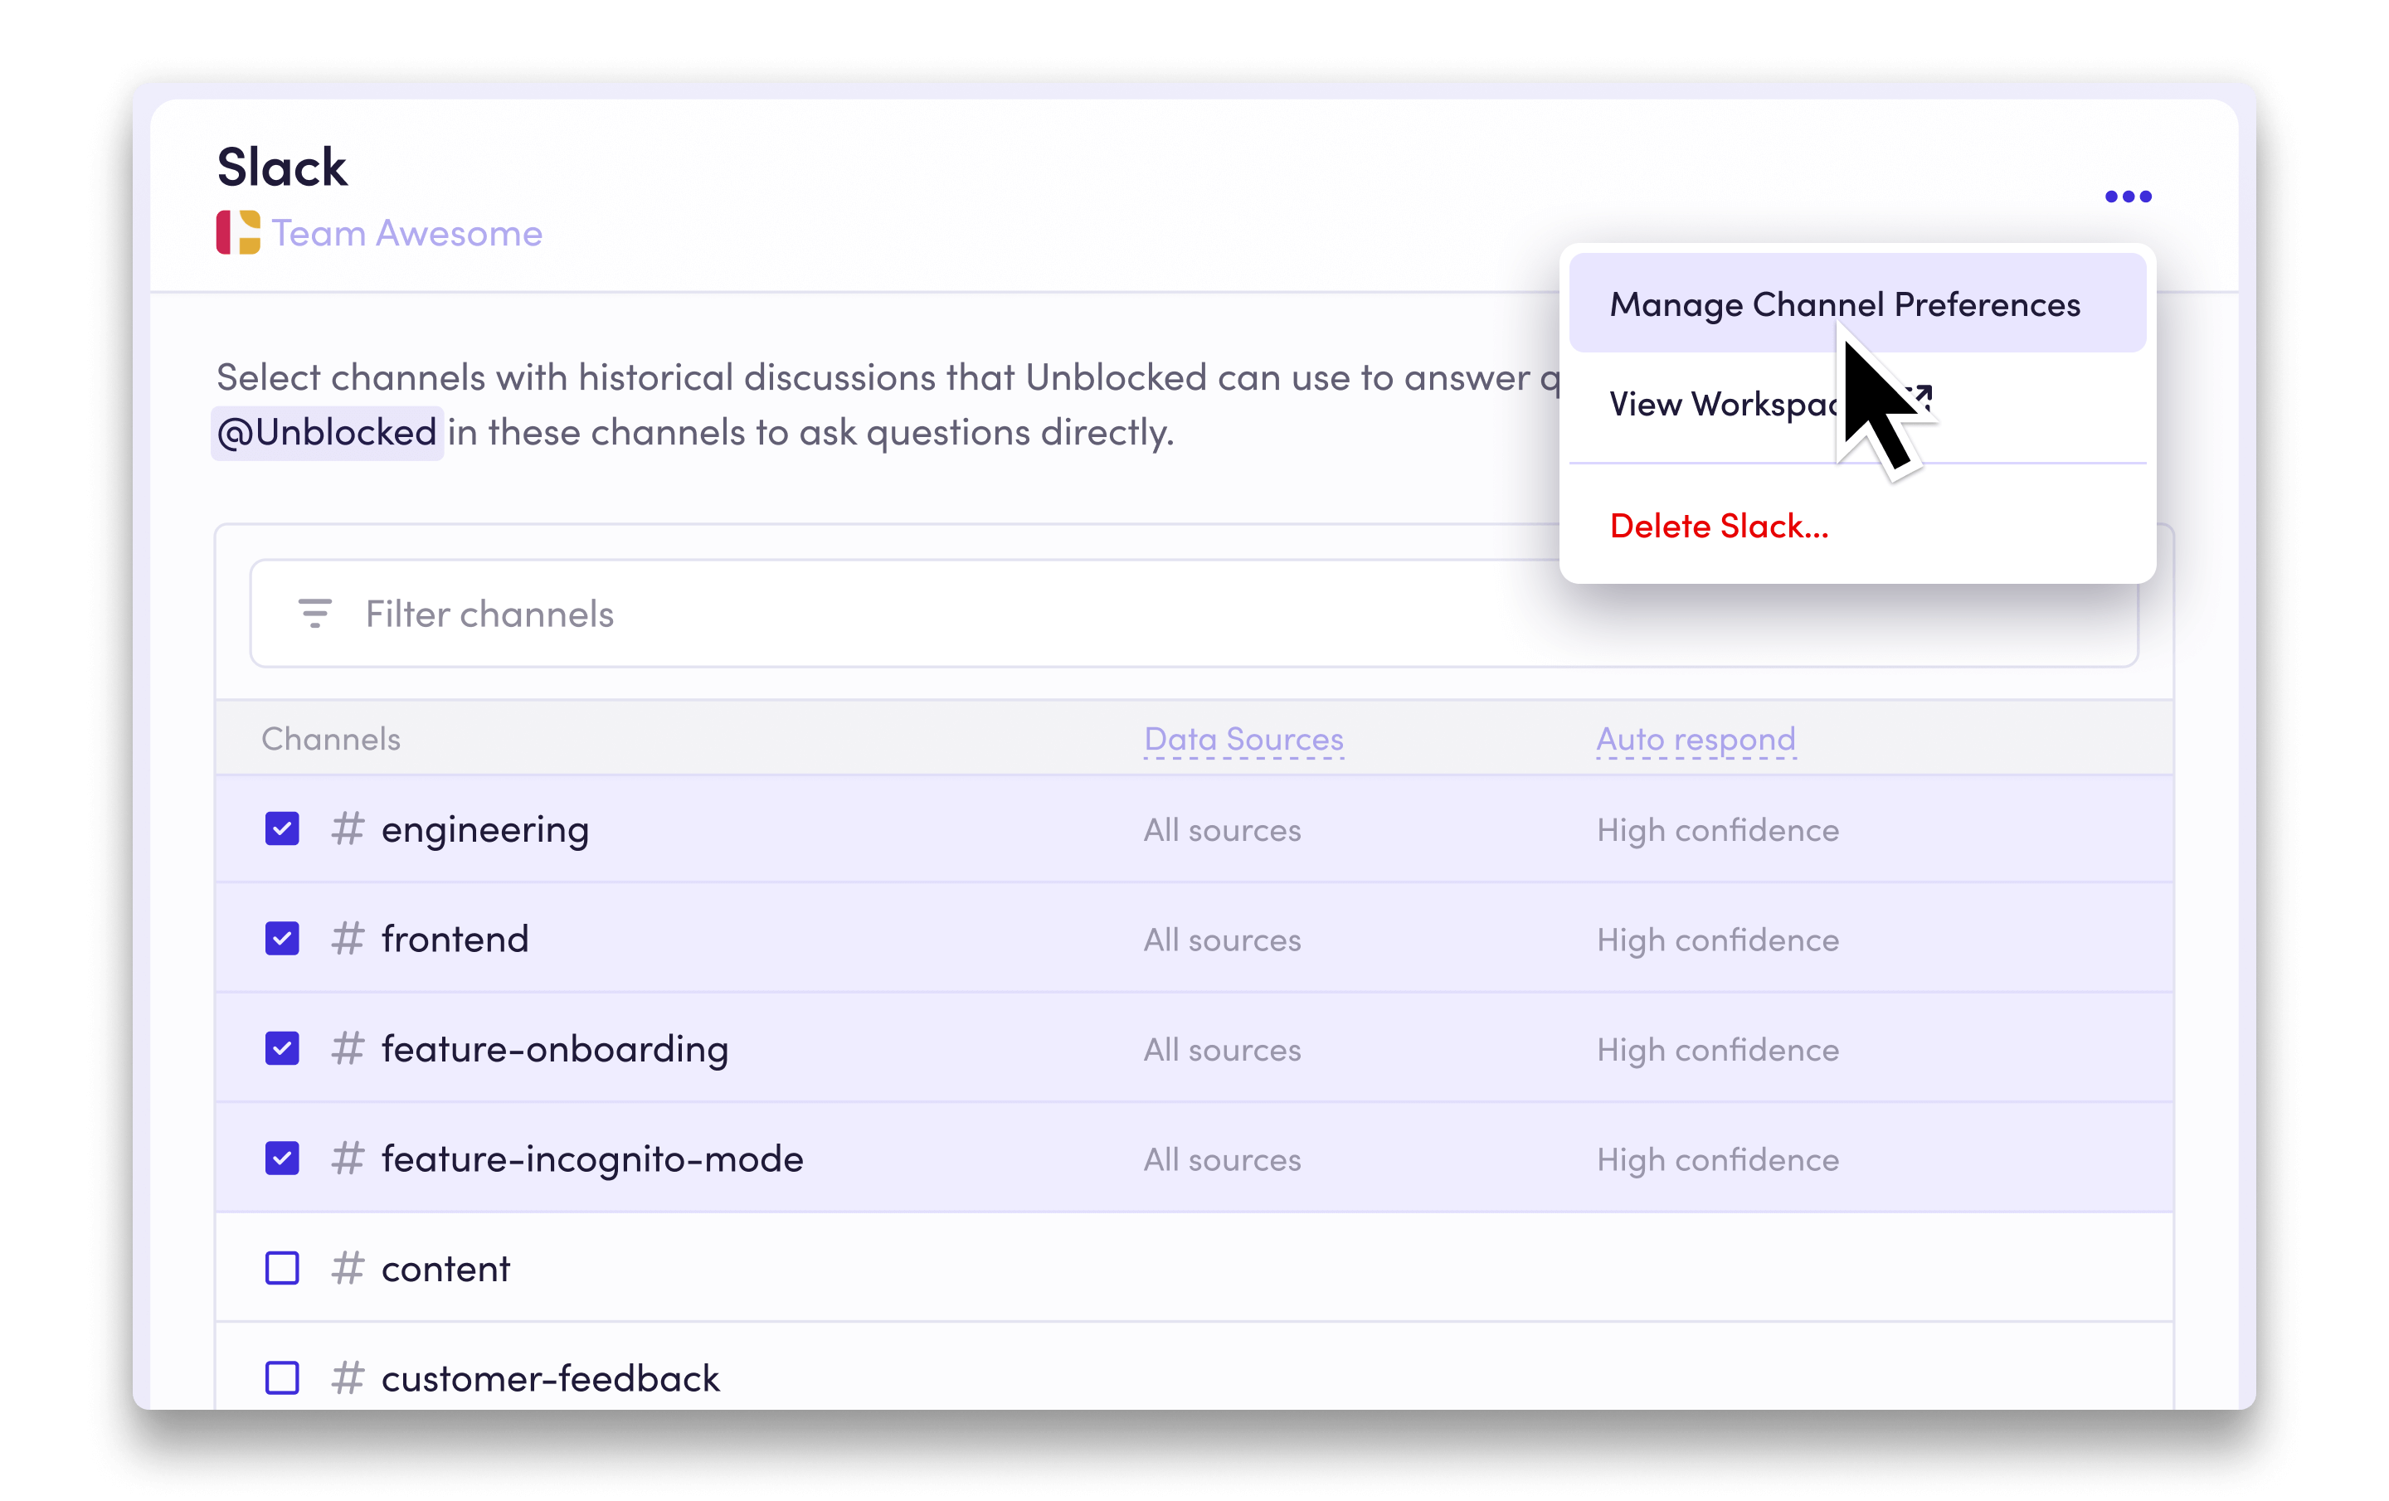Select Delete Slack... menu option

pyautogui.click(x=1857, y=526)
